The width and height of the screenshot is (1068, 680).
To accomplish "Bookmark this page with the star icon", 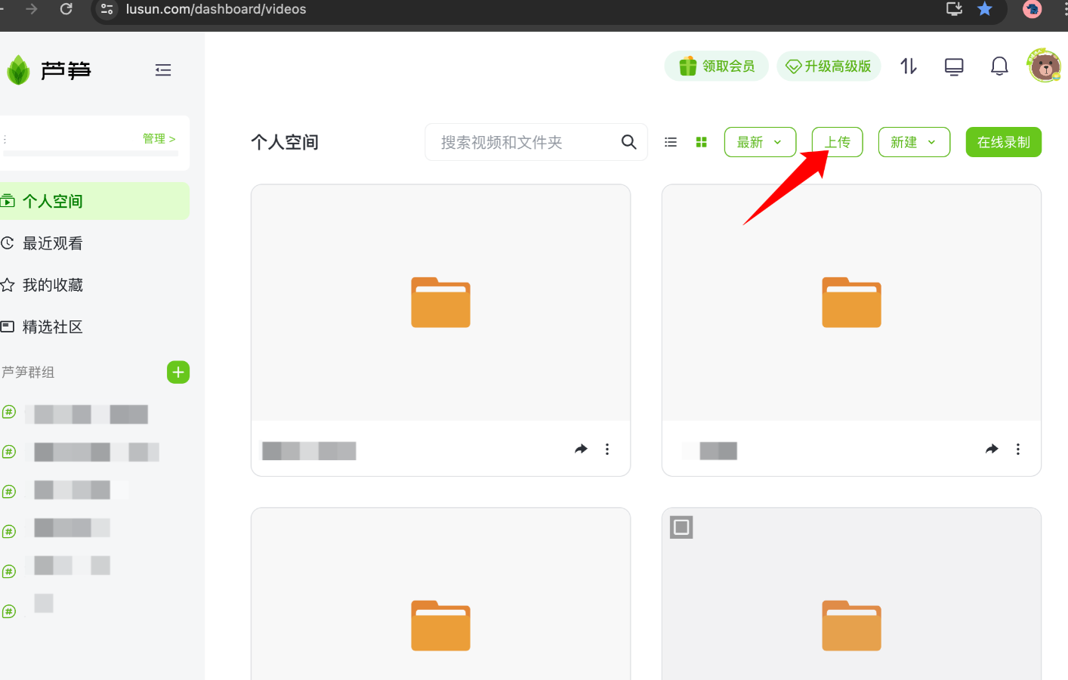I will [985, 9].
